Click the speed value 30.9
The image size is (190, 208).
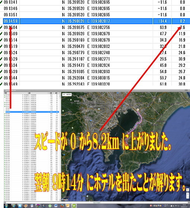click(182, 59)
